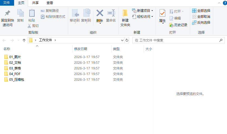
Task: Click Select none (全部取消)
Action: click(x=201, y=17)
